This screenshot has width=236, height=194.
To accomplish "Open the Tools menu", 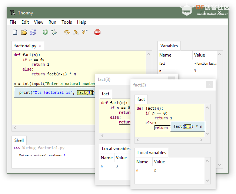I will click(x=67, y=22).
